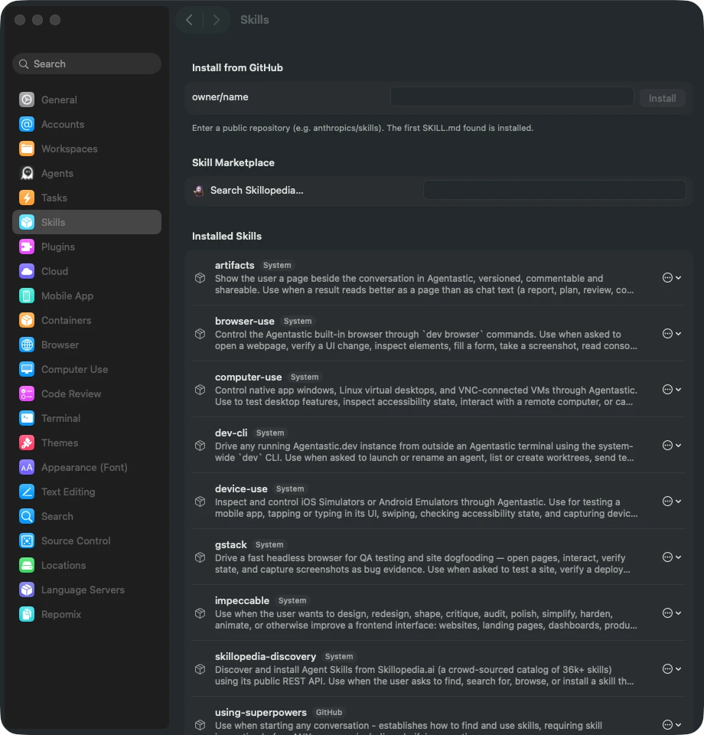Open the more-options menu for skillopedia-discovery skill
This screenshot has width=704, height=735.
point(672,669)
